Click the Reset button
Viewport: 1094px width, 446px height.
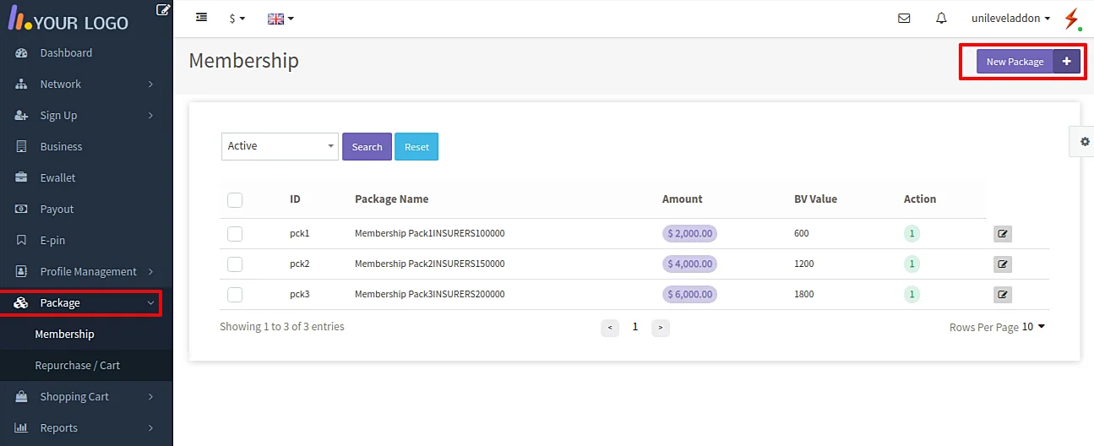(x=416, y=147)
